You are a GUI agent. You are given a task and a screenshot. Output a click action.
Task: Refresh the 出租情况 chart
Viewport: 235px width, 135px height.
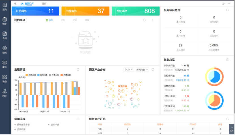click(78, 69)
